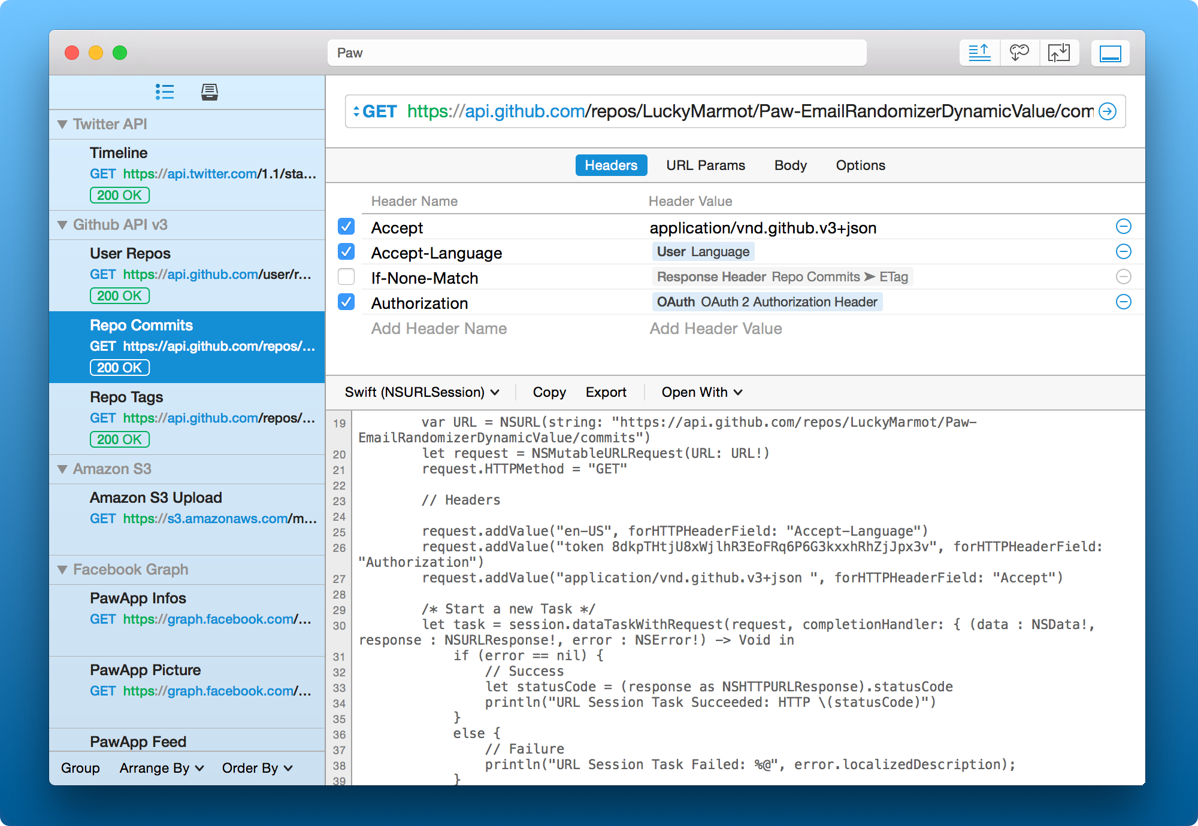Collapse the Twitter API group

pos(62,124)
